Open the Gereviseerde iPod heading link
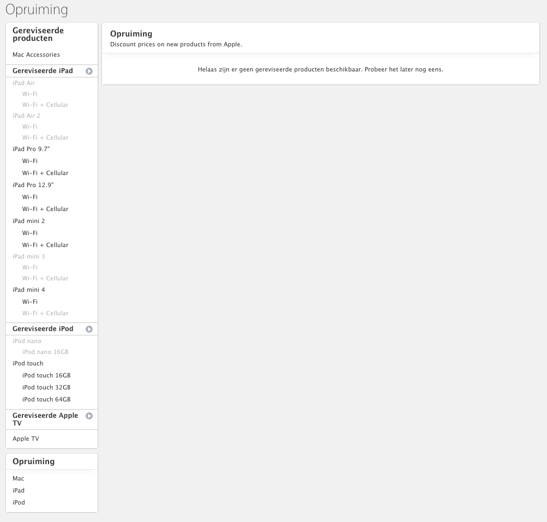Screen dimensions: 547x522 coord(43,329)
